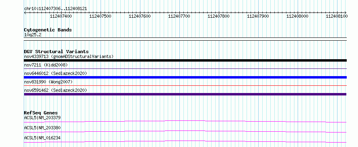This screenshot has height=147, width=358.
Task: Click ruler position label 112407800
Action: coord(218,16)
